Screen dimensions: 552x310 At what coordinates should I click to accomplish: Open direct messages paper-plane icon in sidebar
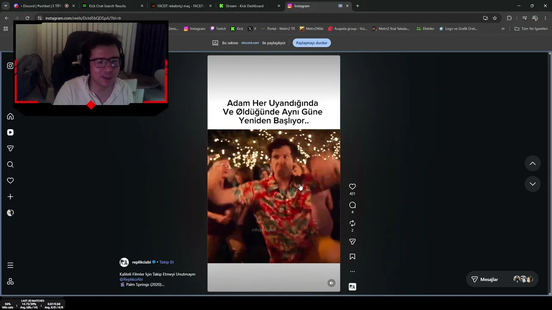(x=10, y=149)
